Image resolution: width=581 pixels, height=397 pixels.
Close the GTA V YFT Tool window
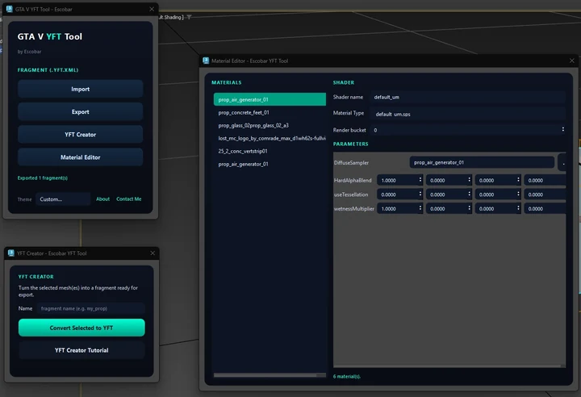[152, 9]
